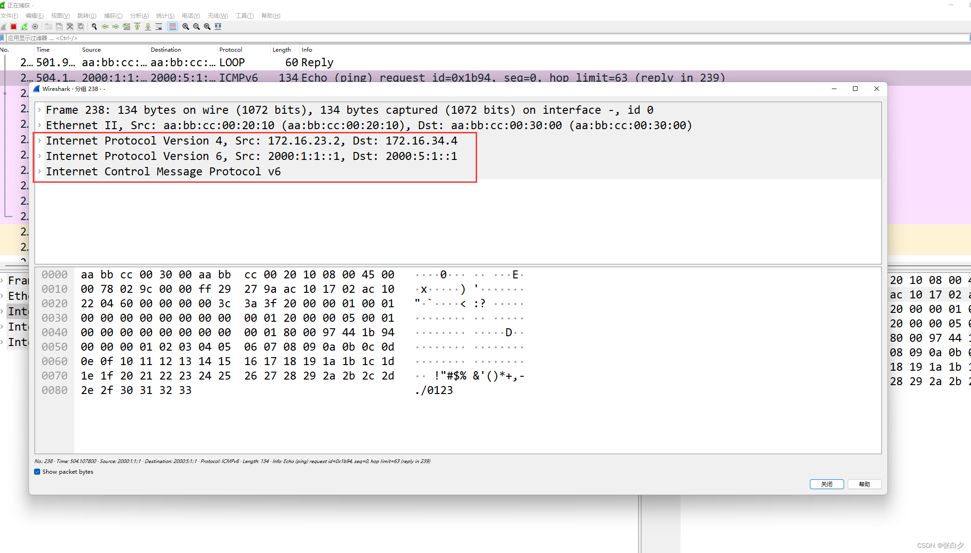Screen dimensions: 971x553
Task: Expand the Ethernet II tree row
Action: pos(40,125)
